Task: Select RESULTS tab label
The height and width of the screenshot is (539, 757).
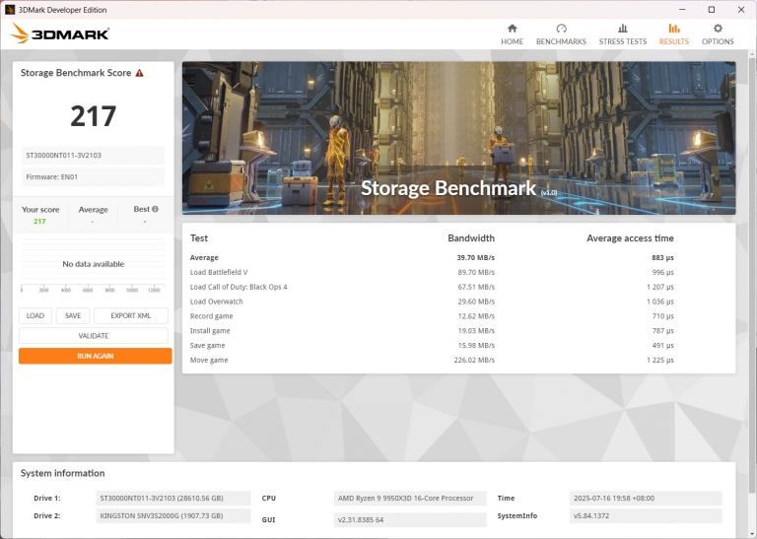Action: coord(674,41)
